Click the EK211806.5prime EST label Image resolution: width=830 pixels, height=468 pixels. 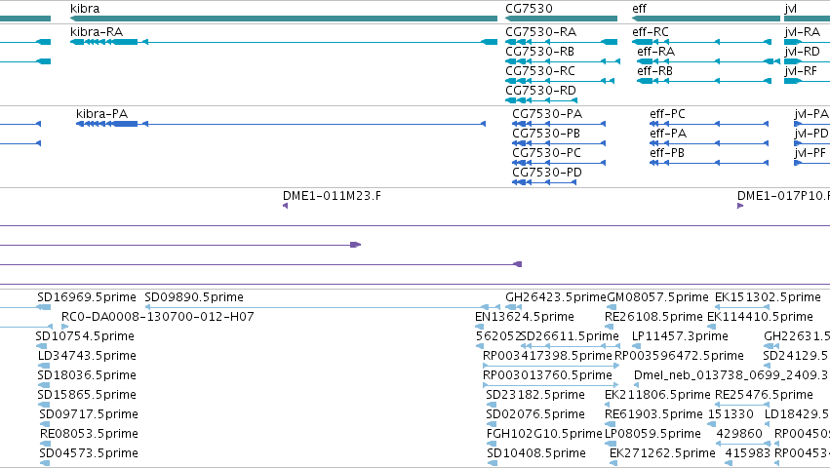[657, 395]
